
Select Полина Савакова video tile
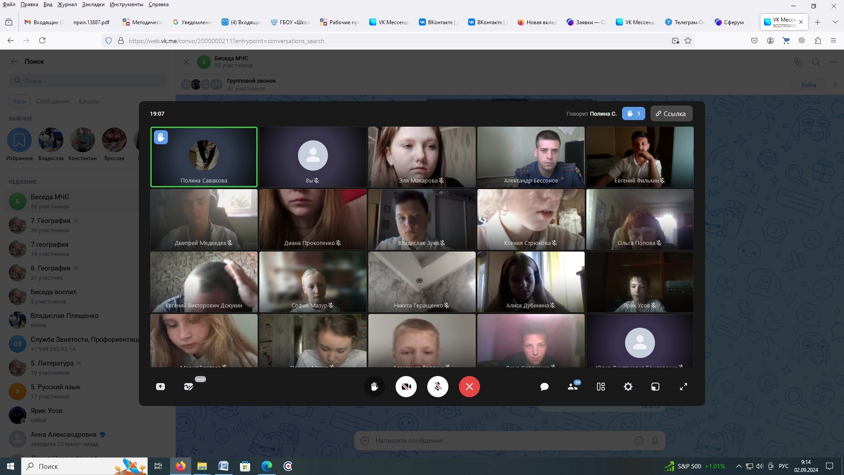[x=204, y=157]
